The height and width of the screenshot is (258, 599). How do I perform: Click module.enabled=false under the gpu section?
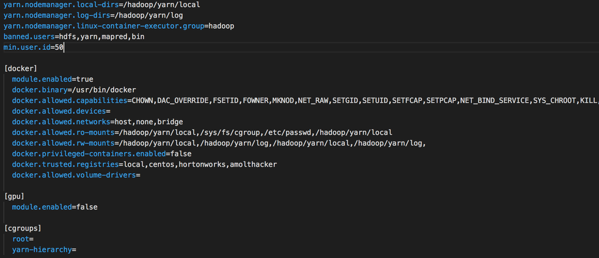(x=55, y=207)
